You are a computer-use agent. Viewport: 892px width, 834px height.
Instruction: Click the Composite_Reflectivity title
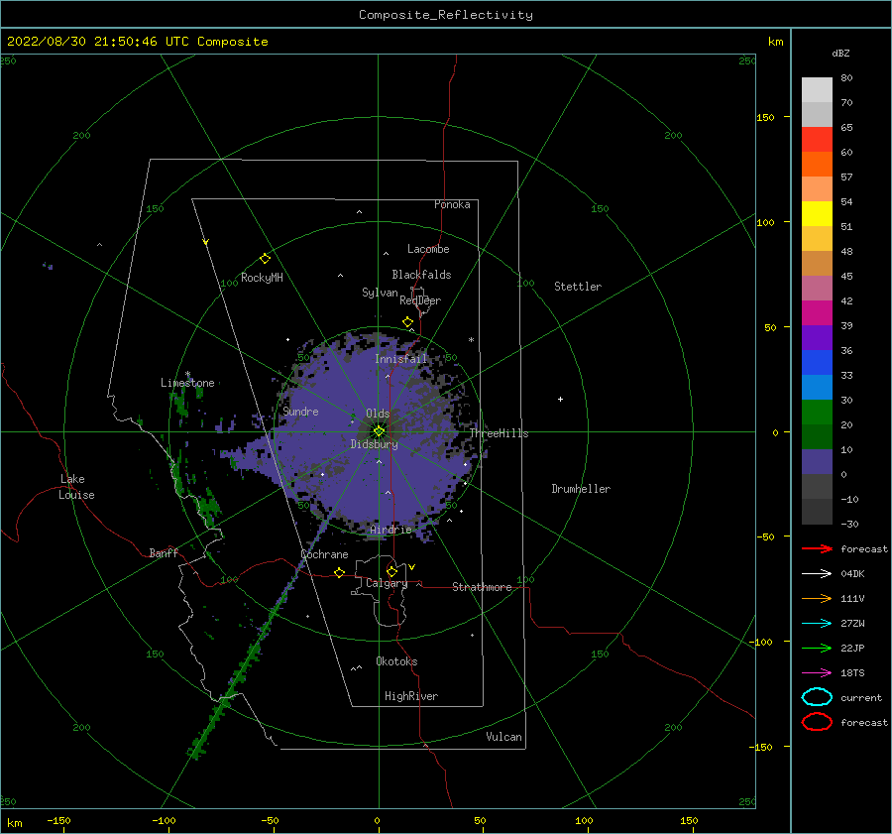click(x=445, y=15)
